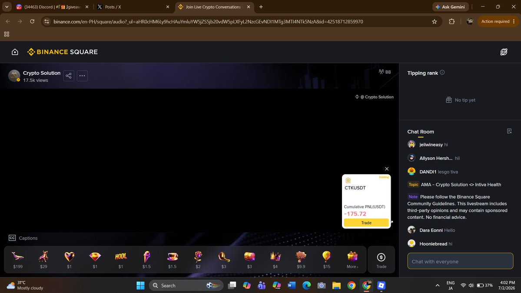521x293 pixels.
Task: Send the $1.5 ice cream gift
Action: [146, 260]
